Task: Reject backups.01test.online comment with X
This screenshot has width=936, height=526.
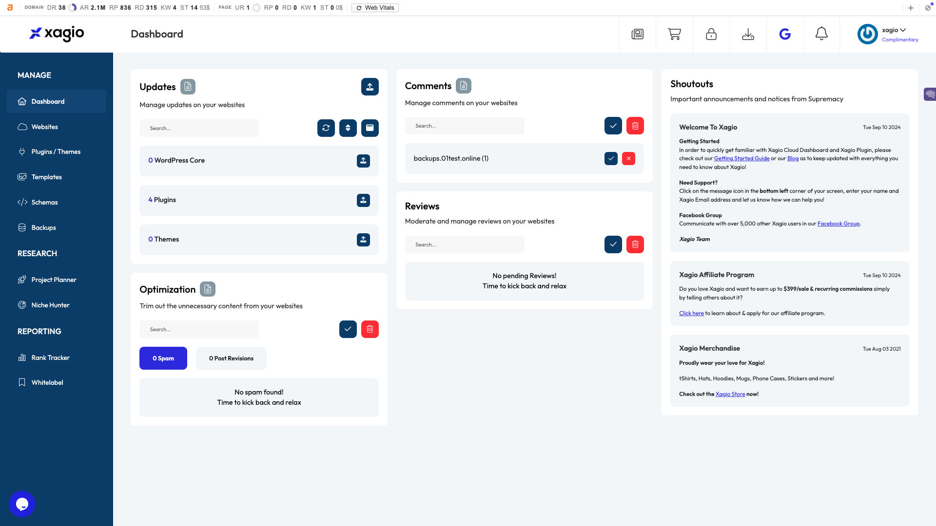Action: (x=629, y=158)
